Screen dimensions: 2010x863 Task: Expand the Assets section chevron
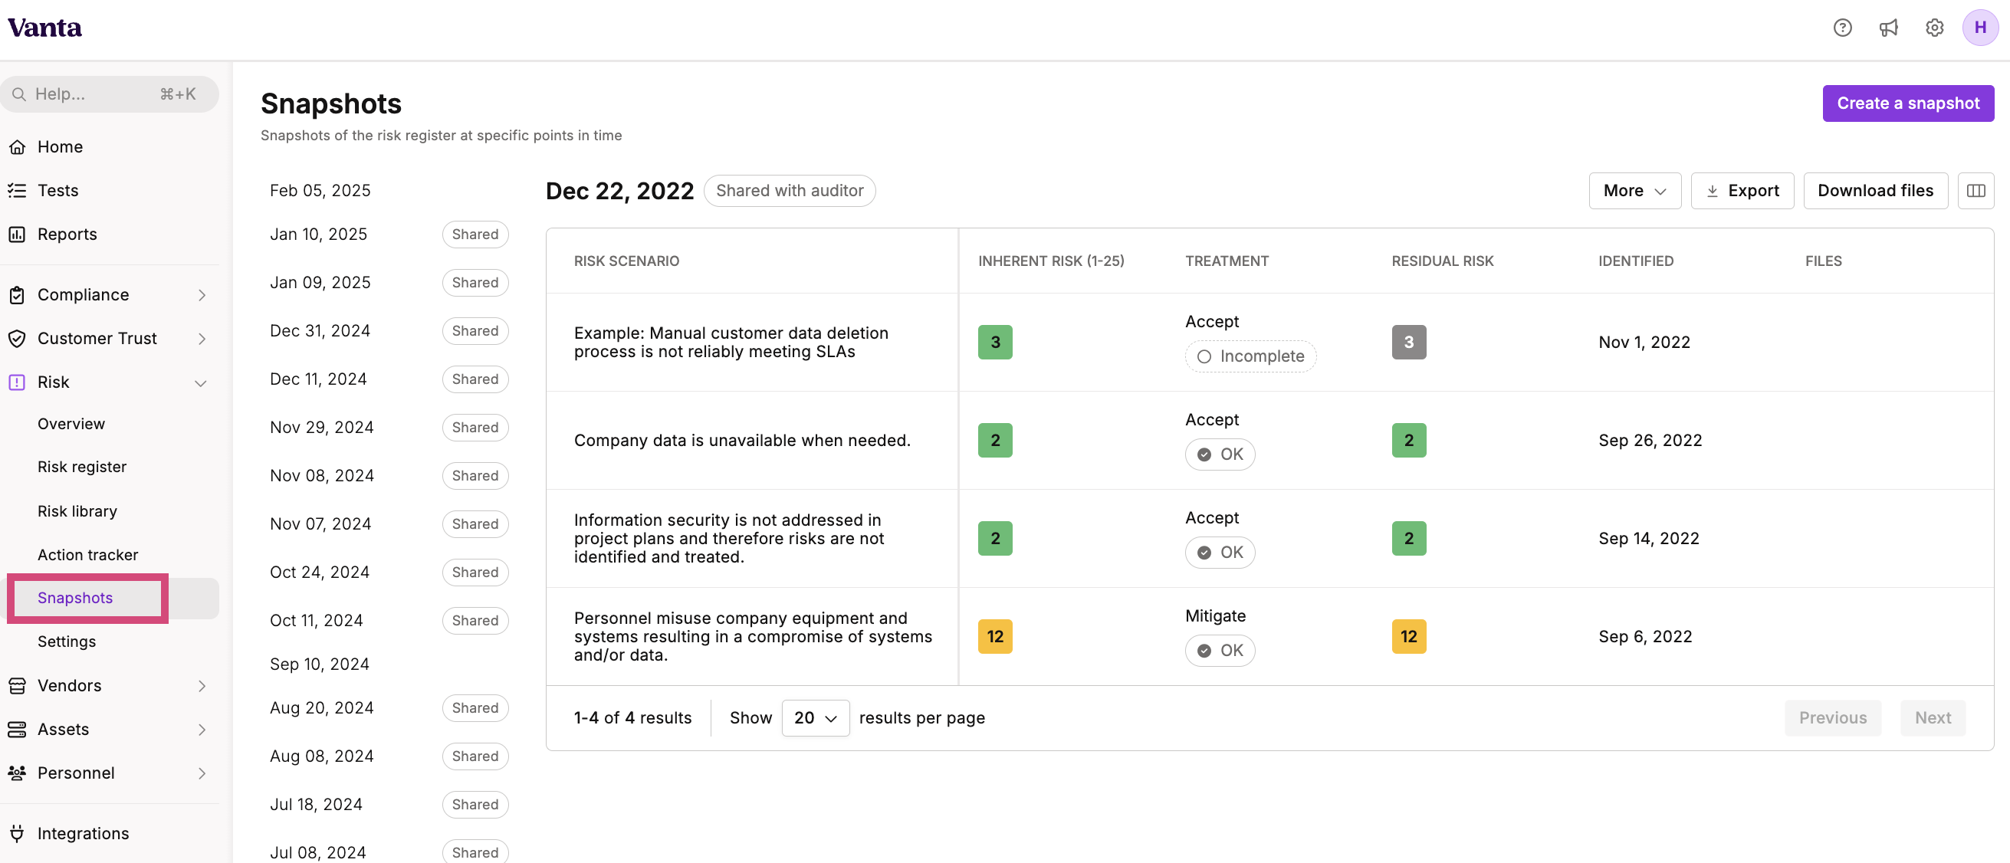tap(202, 730)
